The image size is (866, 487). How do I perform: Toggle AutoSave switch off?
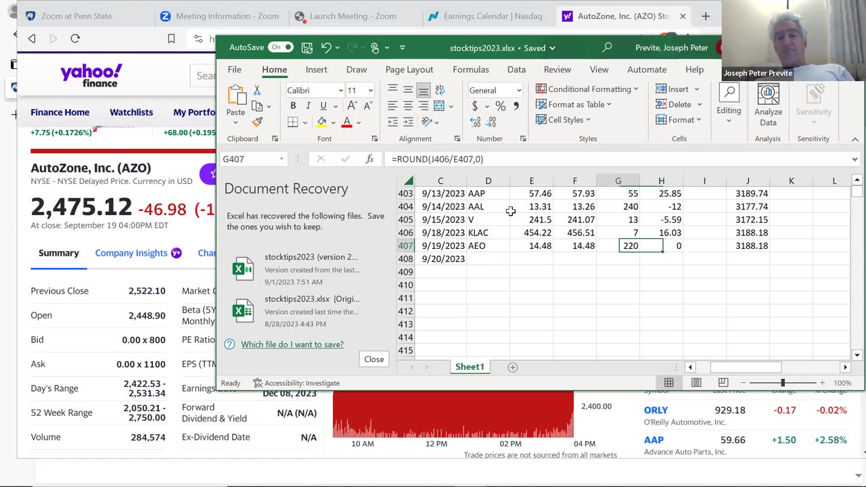[x=281, y=47]
